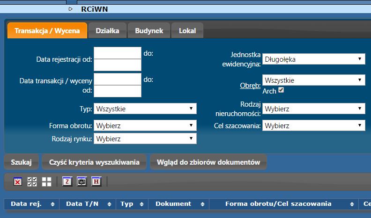Sort by Forma obrotu/Cel szacowania column

click(x=284, y=204)
